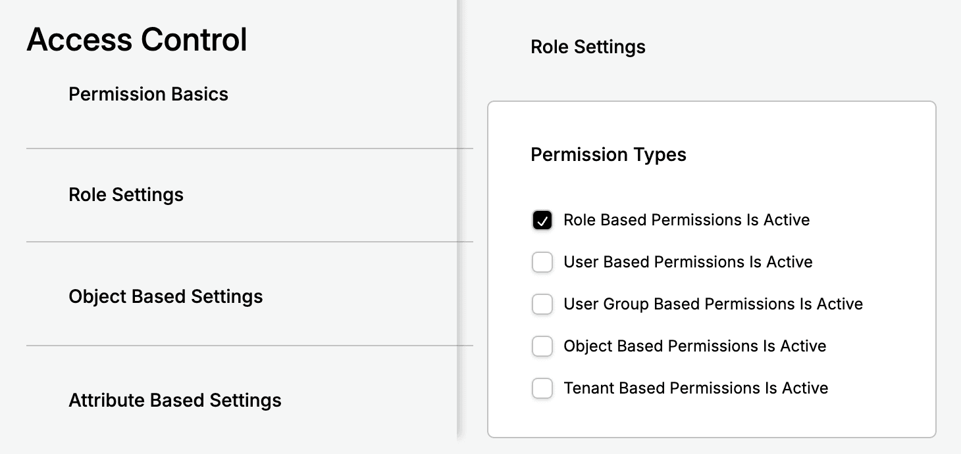Enable User Based Permissions checkbox
961x454 pixels.
[x=542, y=263]
